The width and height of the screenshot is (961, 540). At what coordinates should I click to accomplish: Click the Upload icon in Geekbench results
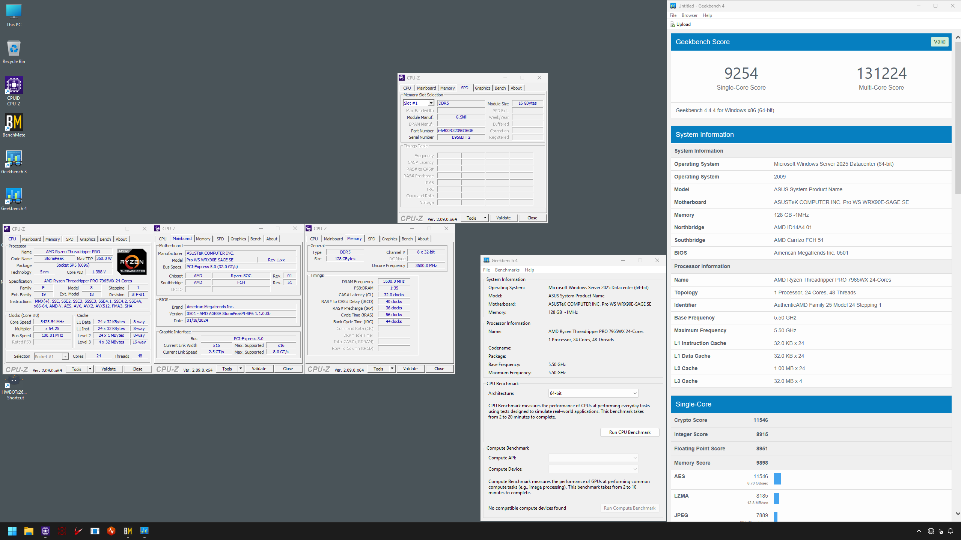tap(672, 24)
